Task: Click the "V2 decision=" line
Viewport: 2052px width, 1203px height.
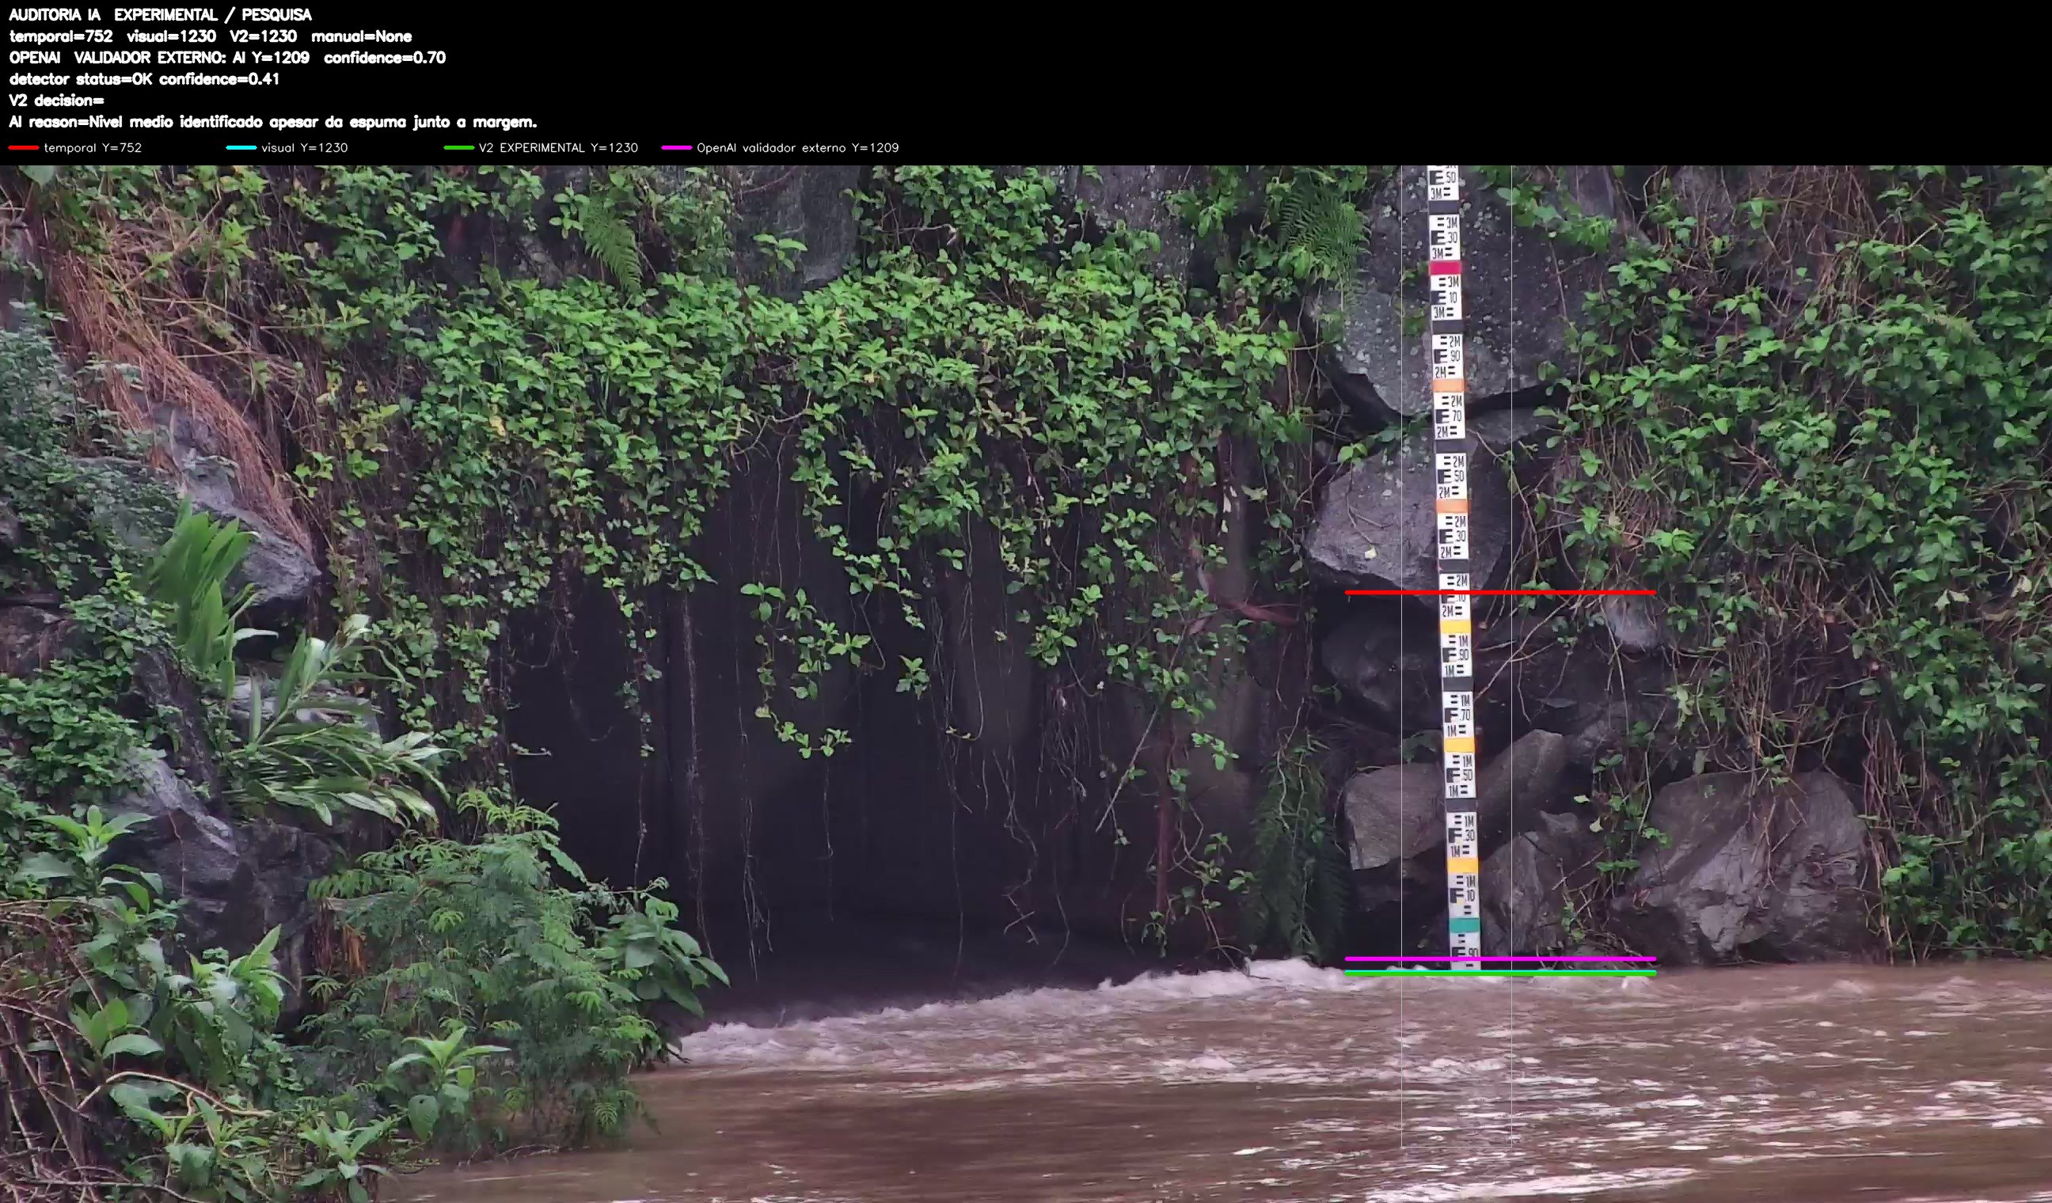Action: 57,100
